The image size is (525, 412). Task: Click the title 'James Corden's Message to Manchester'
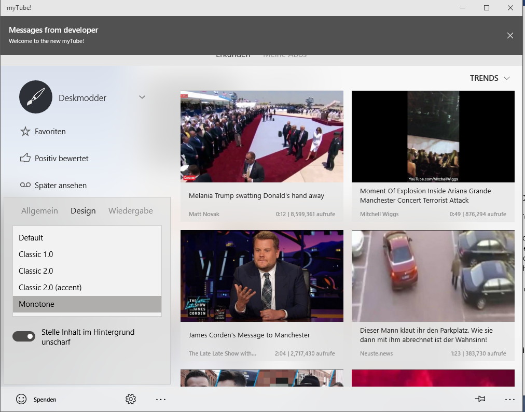250,335
